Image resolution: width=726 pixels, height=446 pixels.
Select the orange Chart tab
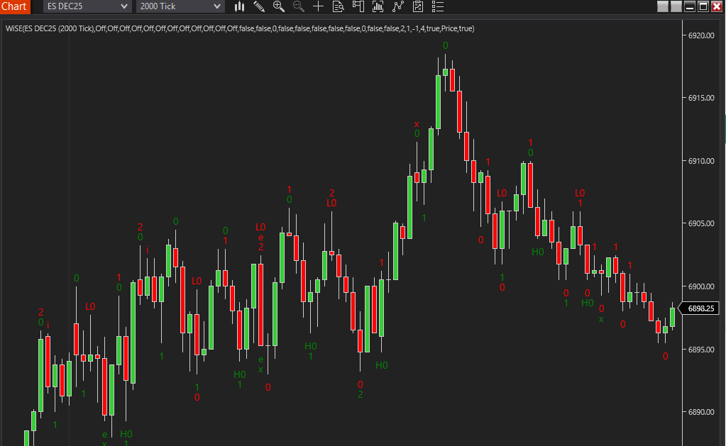click(x=15, y=6)
